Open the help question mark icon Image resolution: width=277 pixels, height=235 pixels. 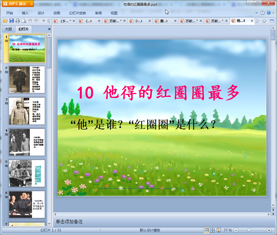pyautogui.click(x=269, y=13)
